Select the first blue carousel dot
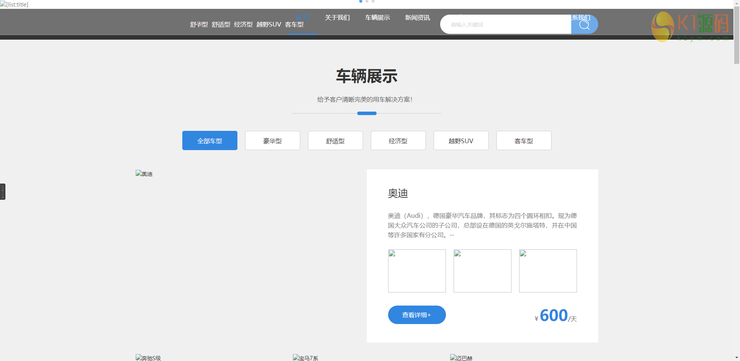 [x=361, y=1]
